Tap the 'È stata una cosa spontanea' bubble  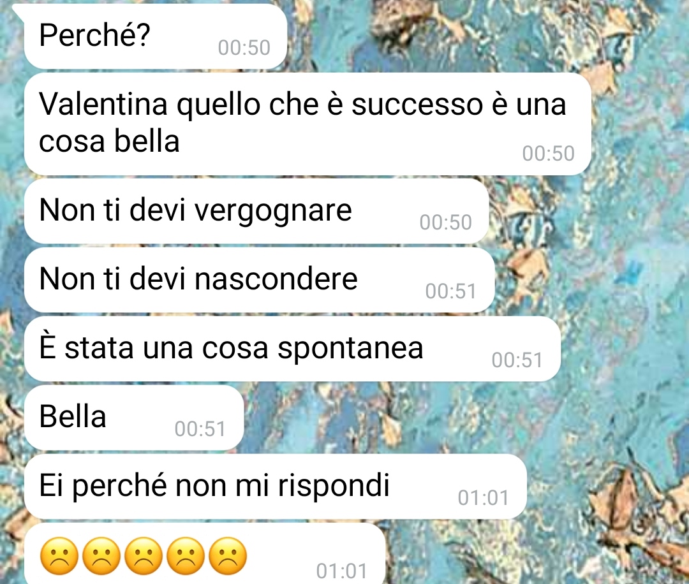292,349
